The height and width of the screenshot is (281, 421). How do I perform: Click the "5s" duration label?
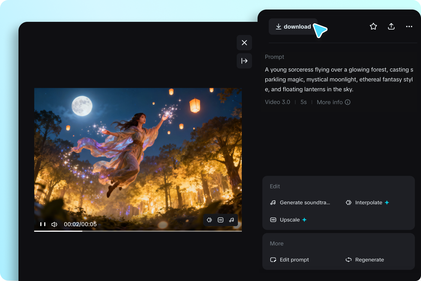(303, 102)
